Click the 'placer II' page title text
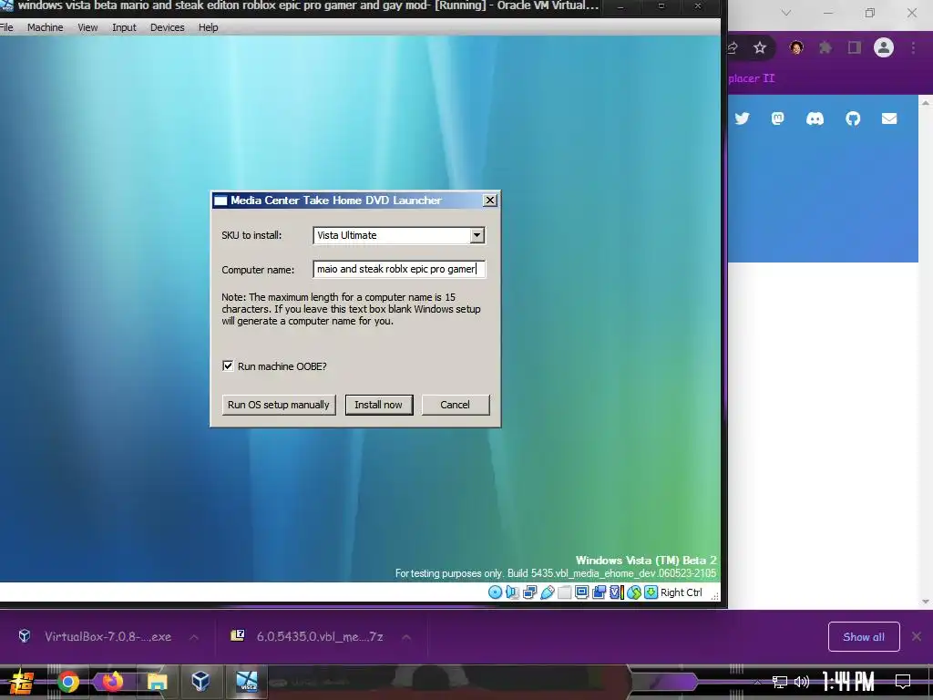 [x=752, y=78]
